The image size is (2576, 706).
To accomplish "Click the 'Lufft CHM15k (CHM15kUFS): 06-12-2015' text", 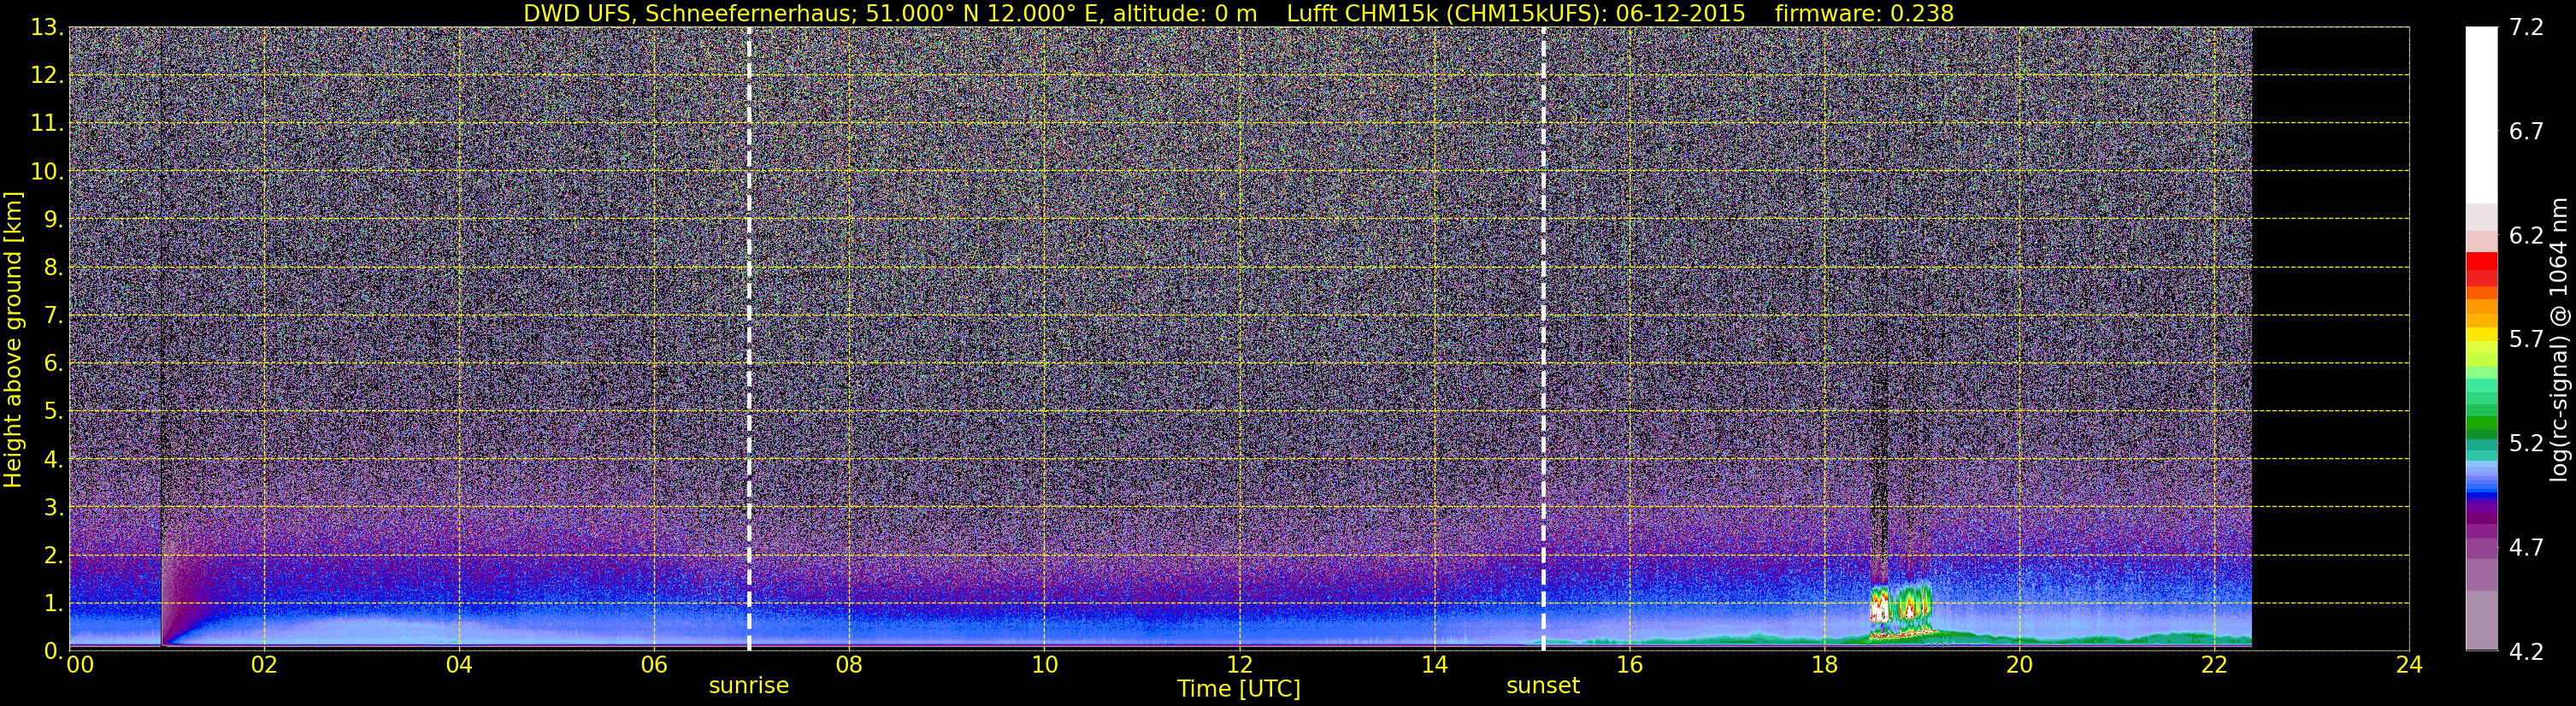I will [x=1516, y=13].
